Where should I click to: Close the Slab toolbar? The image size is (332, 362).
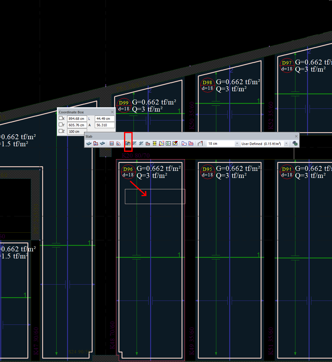pos(296,136)
